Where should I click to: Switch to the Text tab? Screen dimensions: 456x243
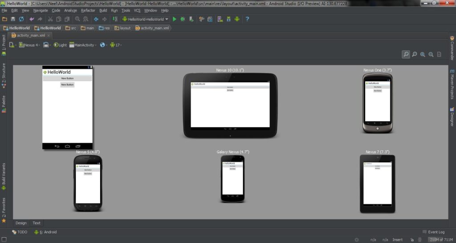pyautogui.click(x=37, y=223)
